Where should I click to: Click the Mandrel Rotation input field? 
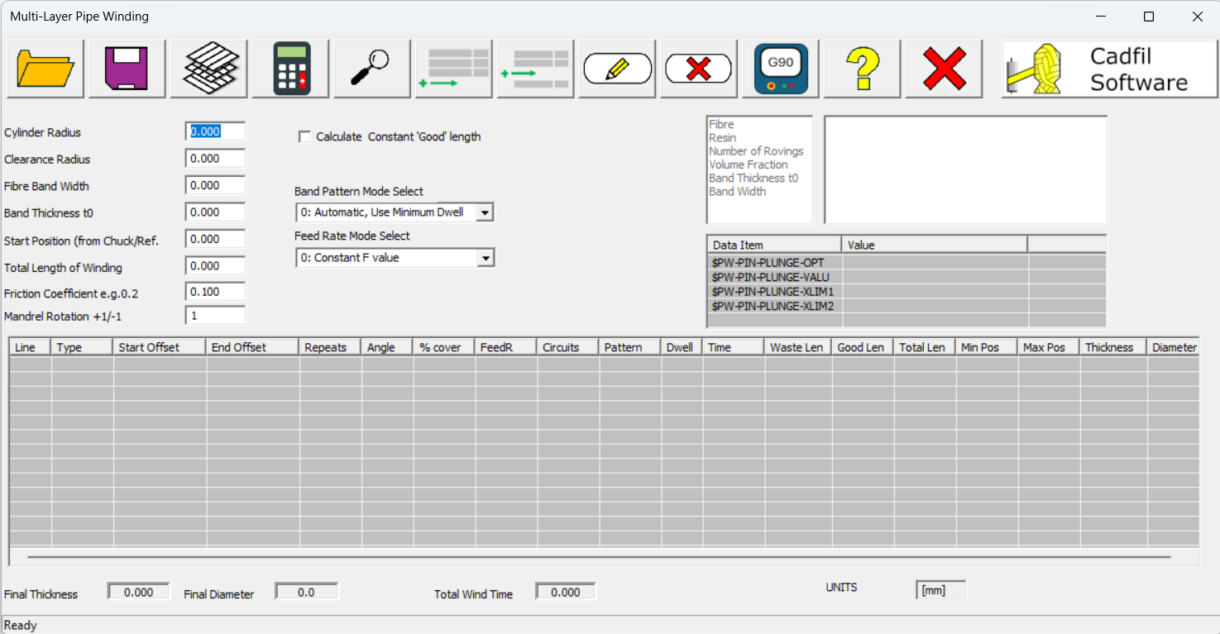coord(216,316)
